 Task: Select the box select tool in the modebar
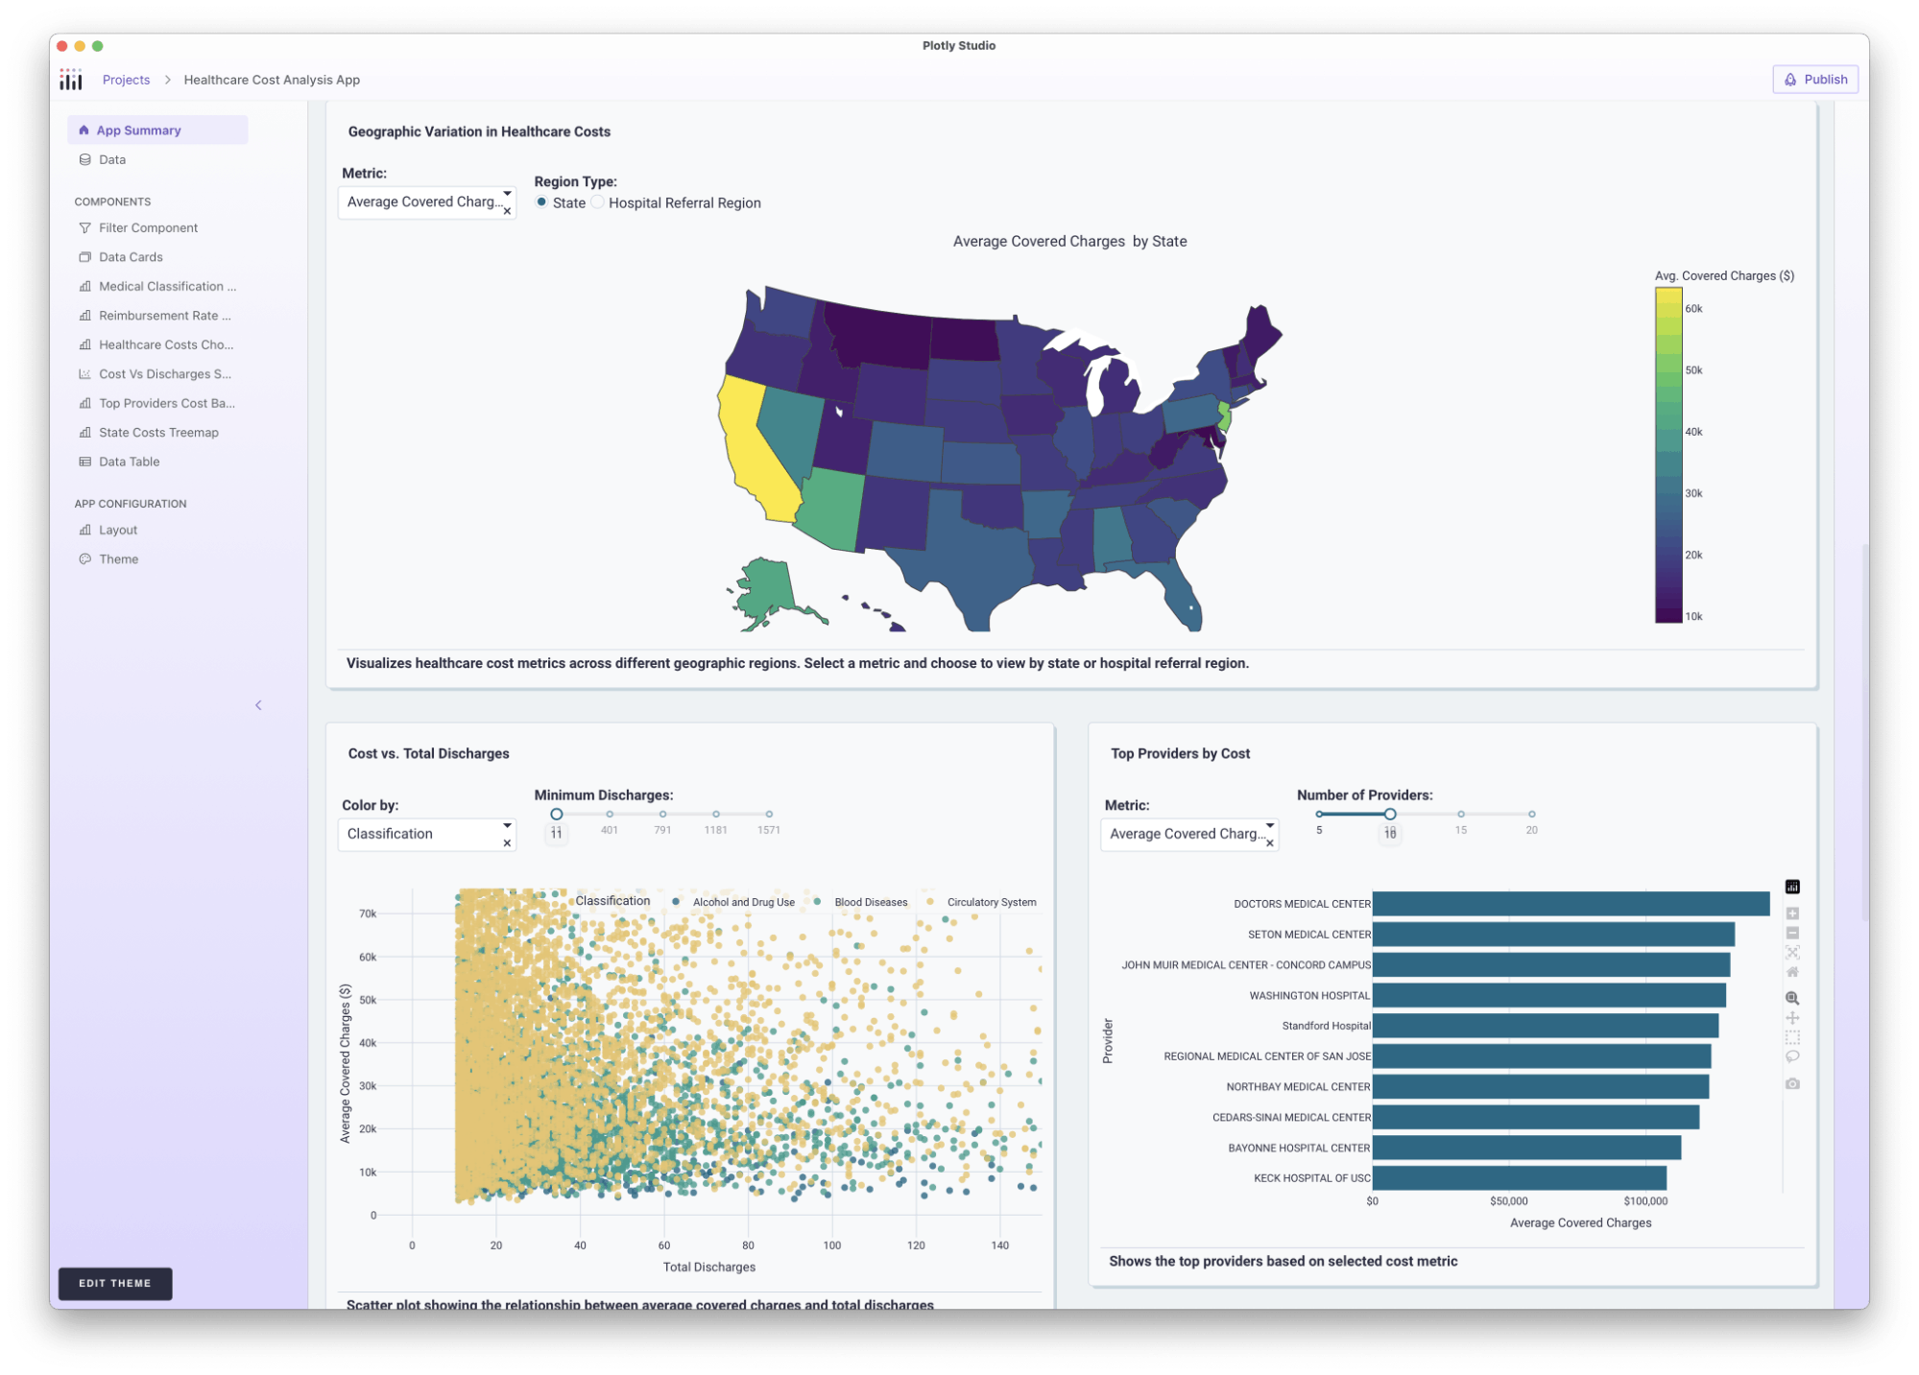1791,1037
